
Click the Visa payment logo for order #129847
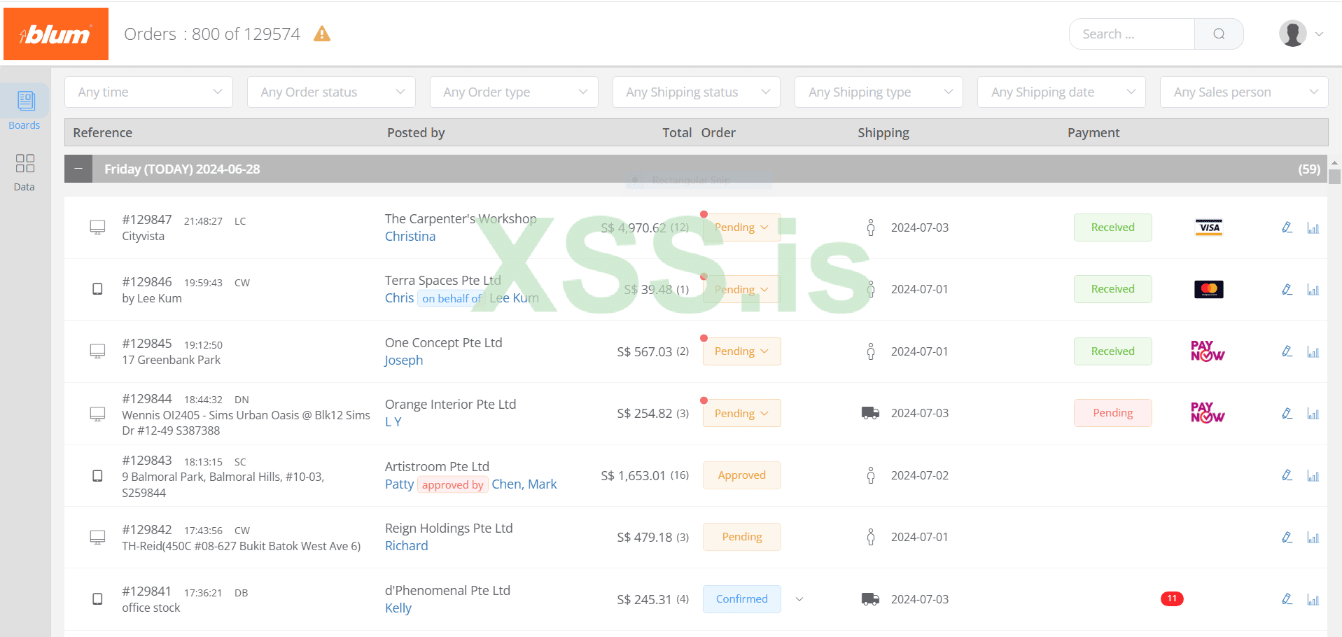(1209, 227)
